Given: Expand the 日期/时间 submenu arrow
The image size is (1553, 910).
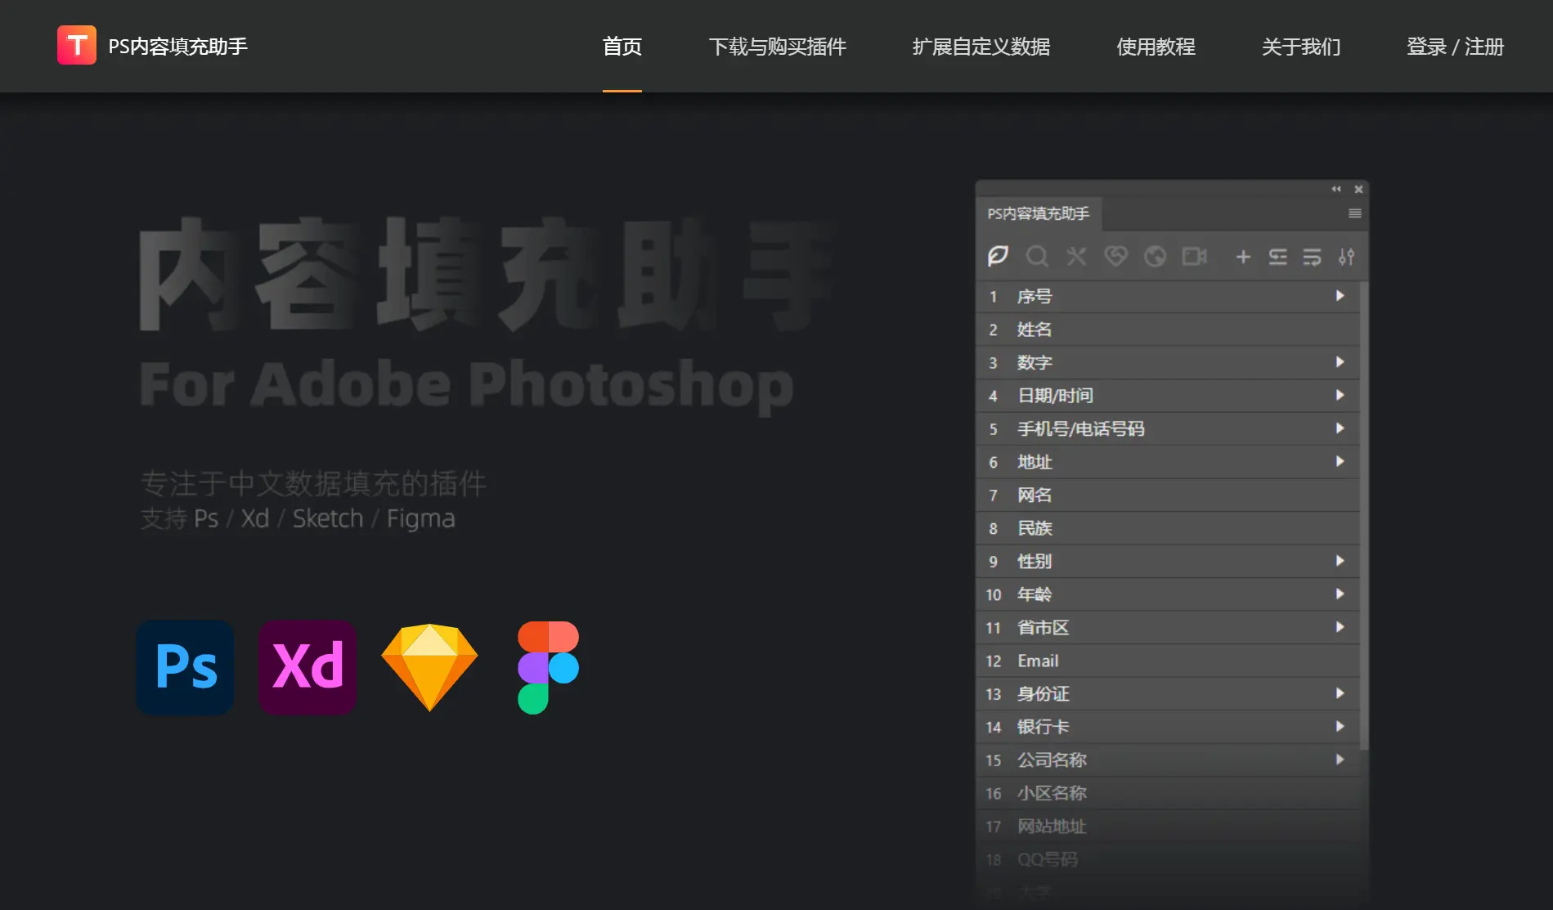Looking at the screenshot, I should 1340,395.
